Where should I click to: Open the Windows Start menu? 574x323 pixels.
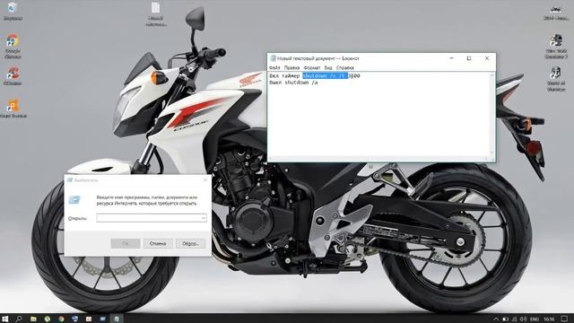coord(5,319)
